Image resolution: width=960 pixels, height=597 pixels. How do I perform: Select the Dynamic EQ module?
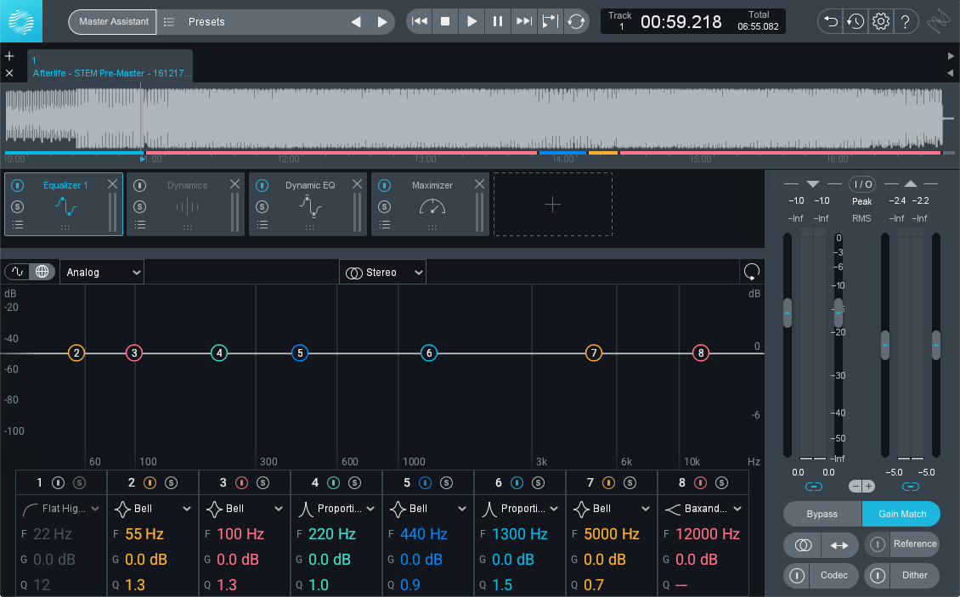[308, 204]
